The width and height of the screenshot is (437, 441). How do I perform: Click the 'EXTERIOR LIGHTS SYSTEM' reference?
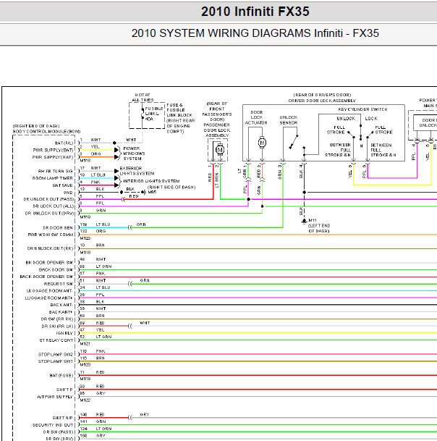click(x=137, y=171)
